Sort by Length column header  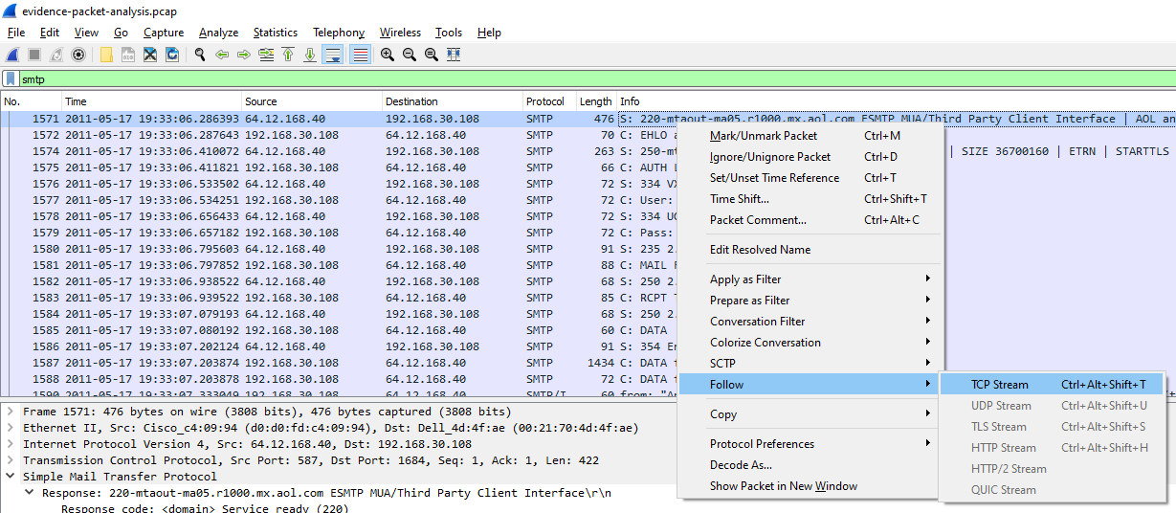coord(596,101)
